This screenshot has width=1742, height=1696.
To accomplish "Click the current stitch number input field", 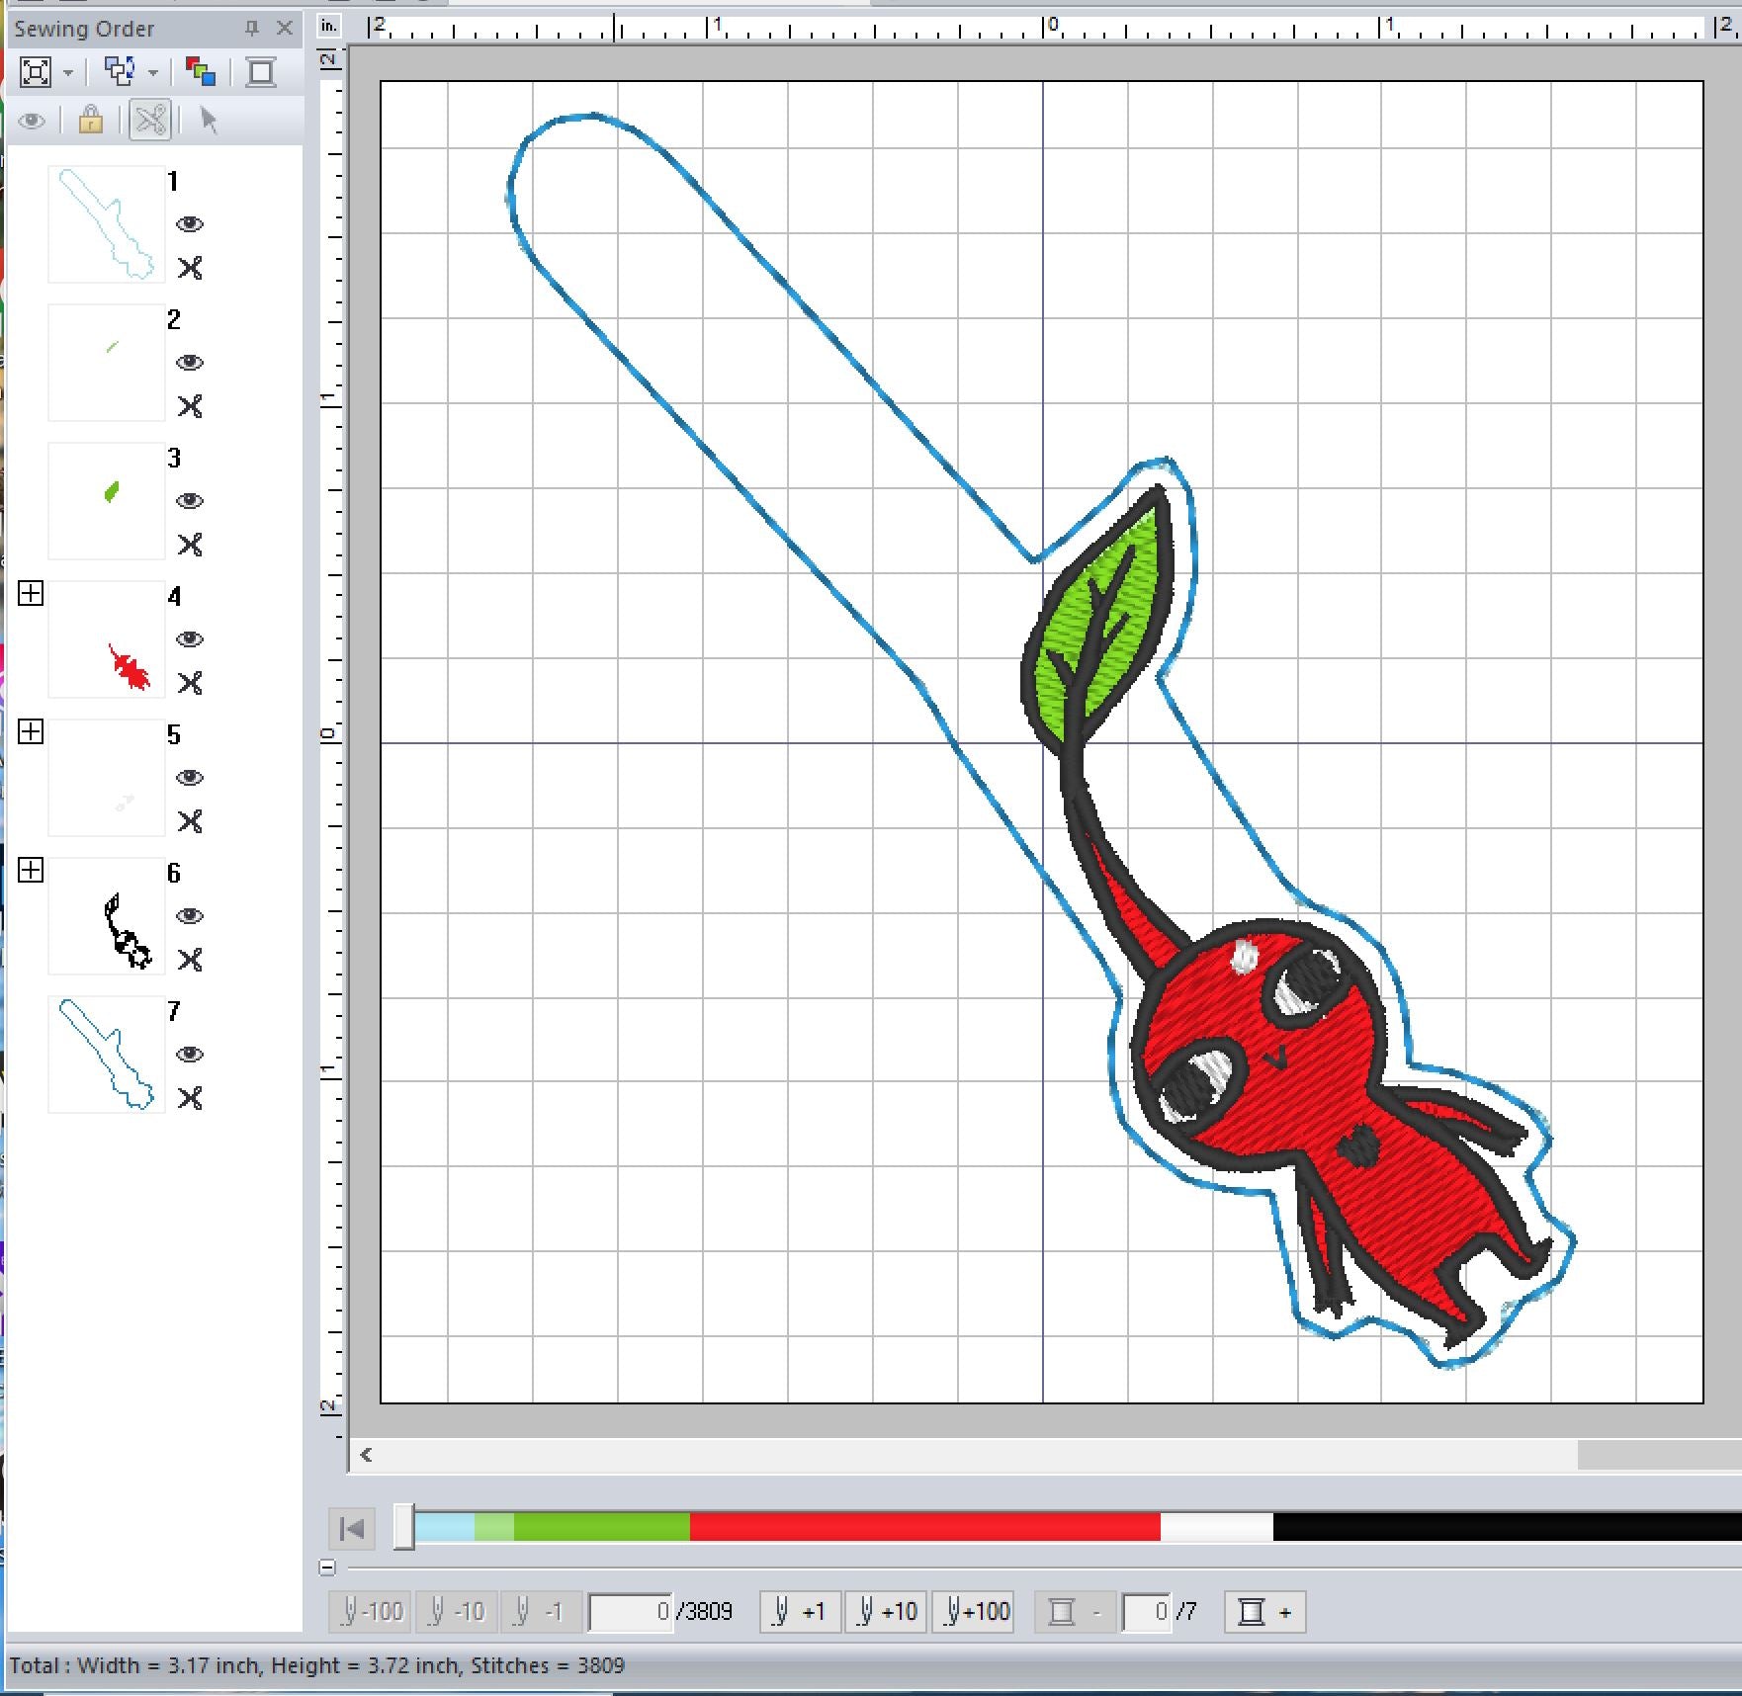I will click(x=631, y=1612).
